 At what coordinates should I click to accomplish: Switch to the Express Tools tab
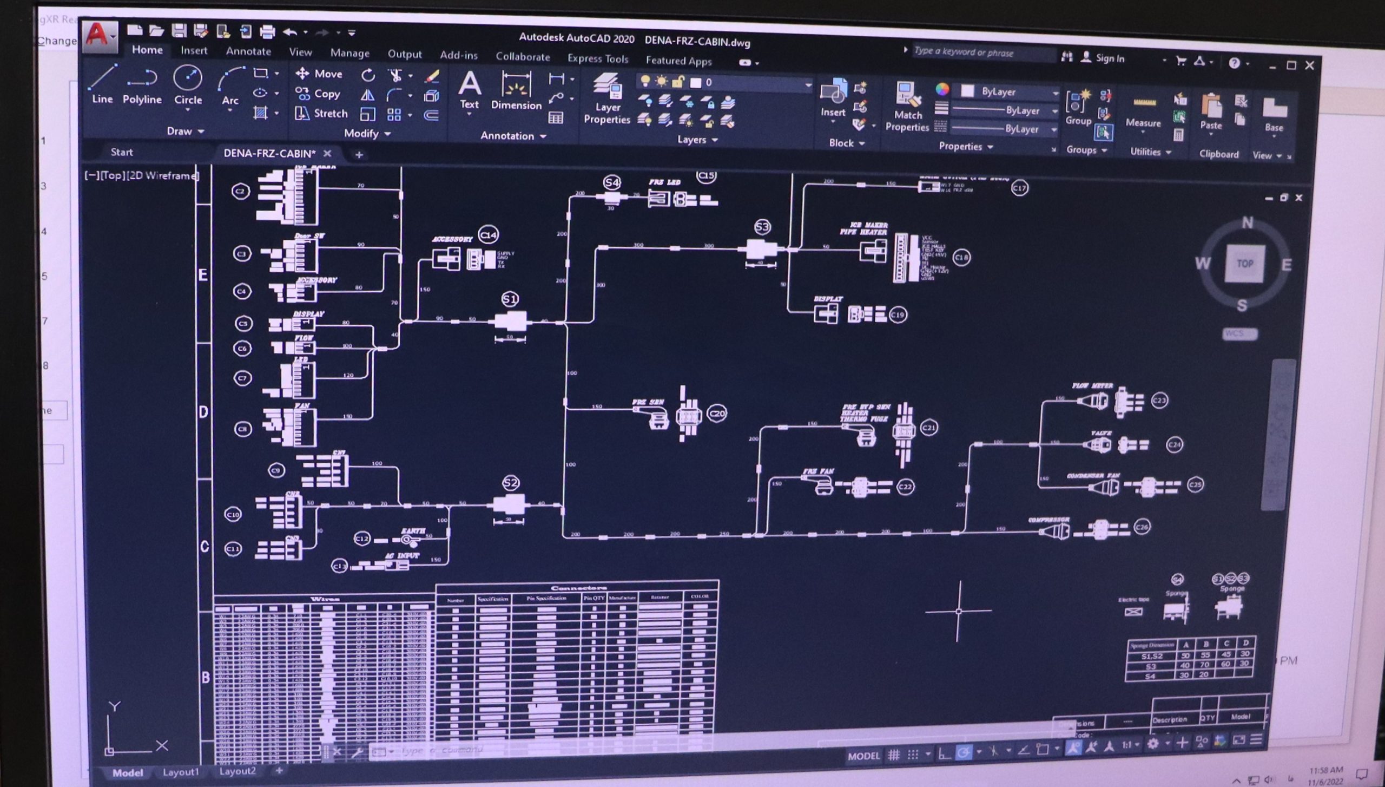pyautogui.click(x=598, y=58)
